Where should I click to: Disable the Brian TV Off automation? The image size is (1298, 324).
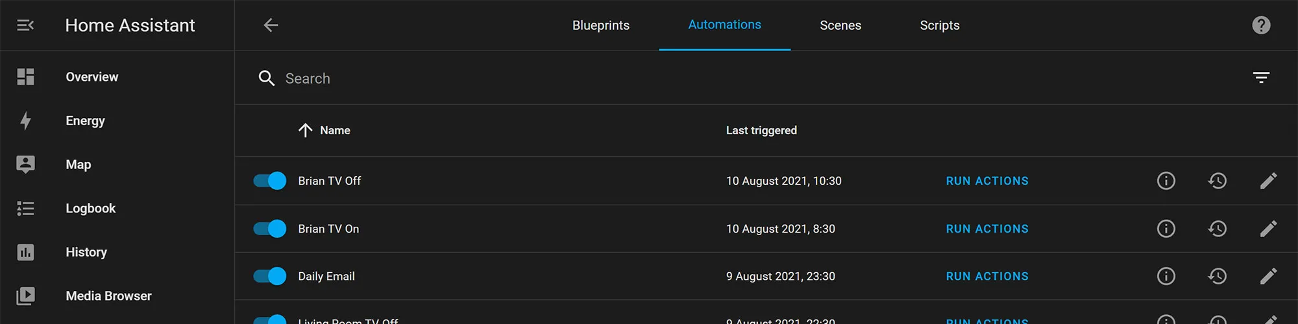[x=270, y=181]
